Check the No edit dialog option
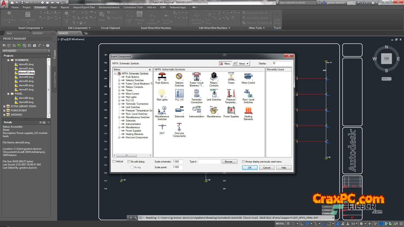Screen dimensions: 404x227 pos(129,161)
